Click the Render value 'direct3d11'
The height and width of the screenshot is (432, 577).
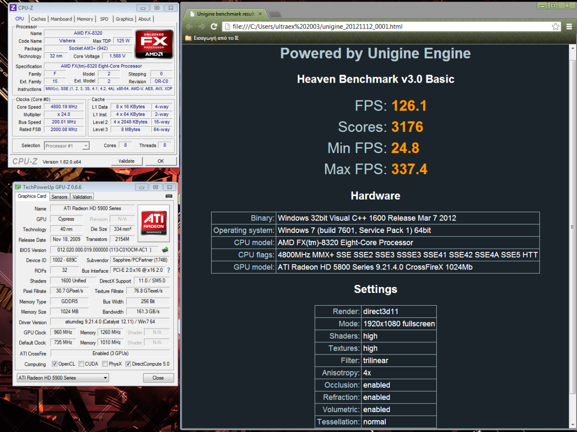pos(381,311)
